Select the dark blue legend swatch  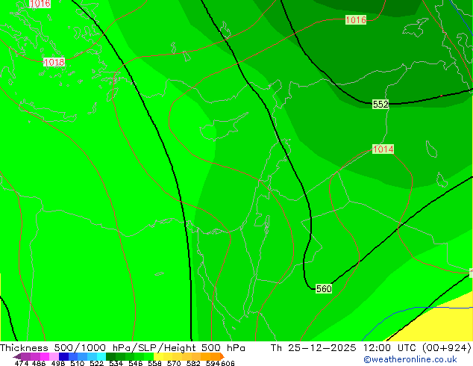coord(63,356)
